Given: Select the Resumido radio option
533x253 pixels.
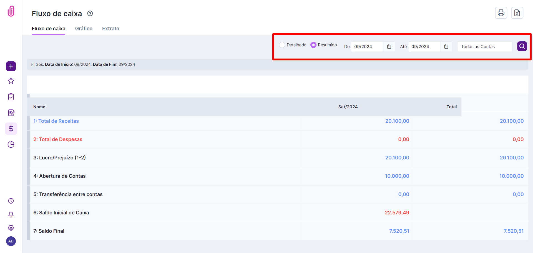Looking at the screenshot, I should tap(313, 45).
